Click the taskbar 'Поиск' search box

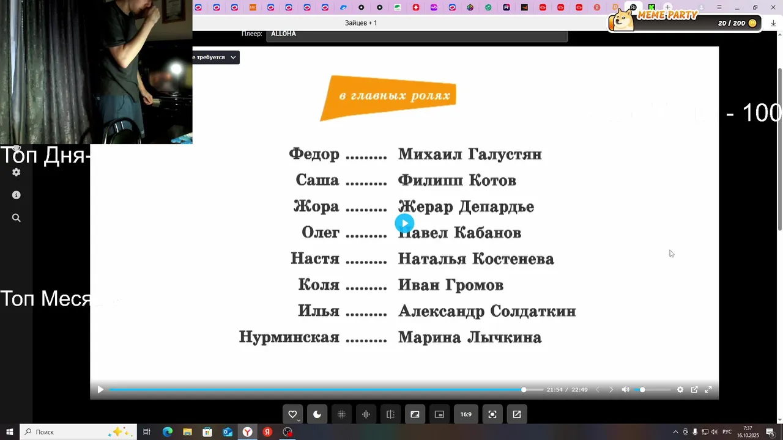point(78,432)
